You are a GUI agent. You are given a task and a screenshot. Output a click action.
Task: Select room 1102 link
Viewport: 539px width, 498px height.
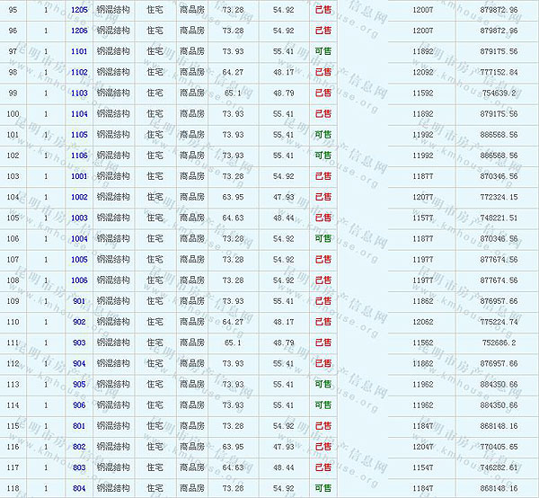point(79,72)
